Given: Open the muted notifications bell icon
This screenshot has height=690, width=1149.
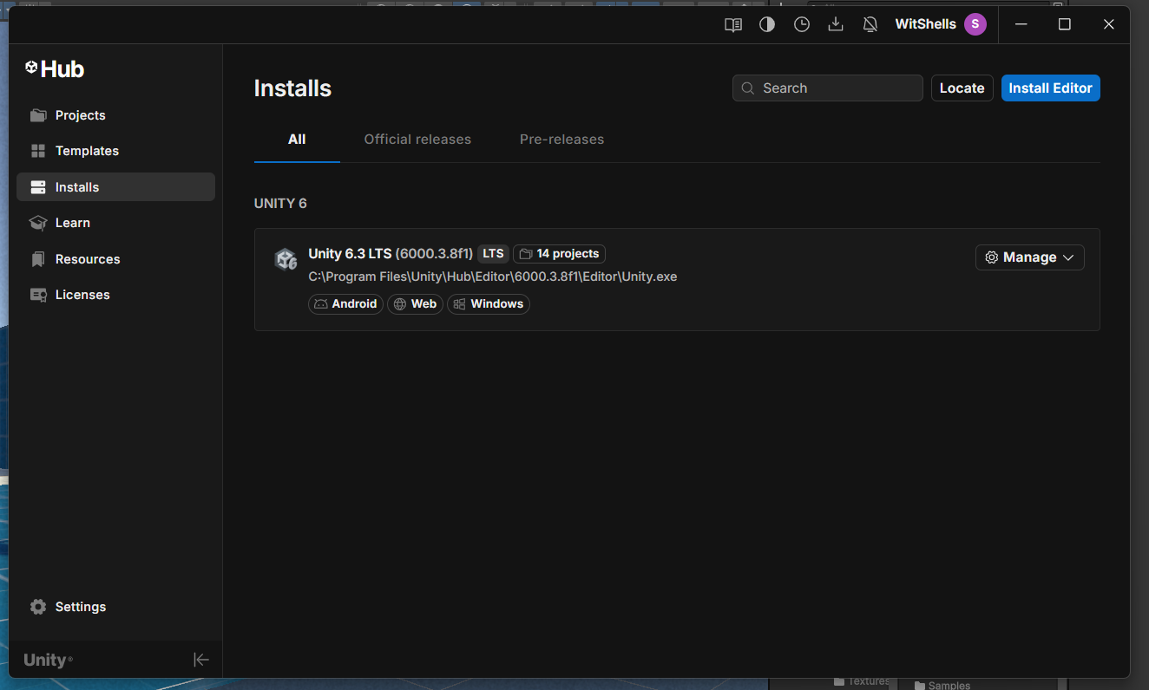Looking at the screenshot, I should click(870, 24).
